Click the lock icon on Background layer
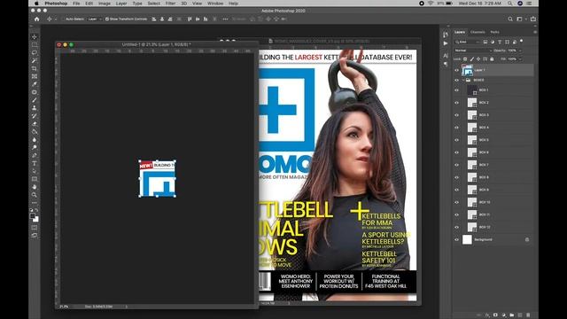Viewport: 567px width, 319px height. [x=527, y=239]
